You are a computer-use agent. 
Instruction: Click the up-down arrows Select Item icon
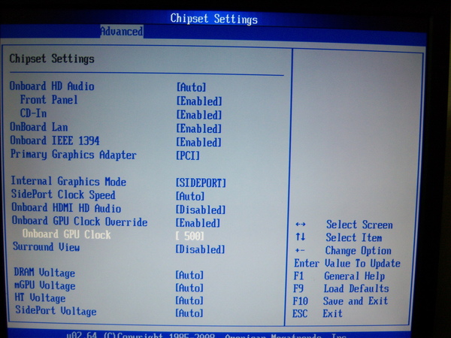[x=300, y=237]
